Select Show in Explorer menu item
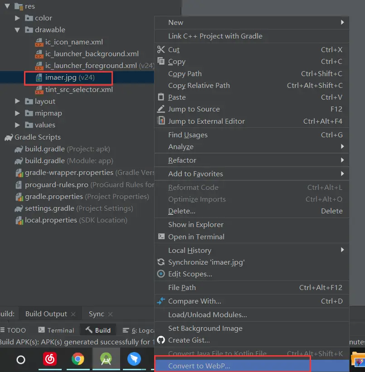The width and height of the screenshot is (365, 372). tap(252, 224)
